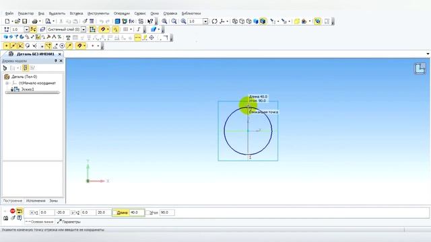Screen dimensions: 431x242
Task: Click the model tree horizontal scrollbar
Action: tap(32, 93)
